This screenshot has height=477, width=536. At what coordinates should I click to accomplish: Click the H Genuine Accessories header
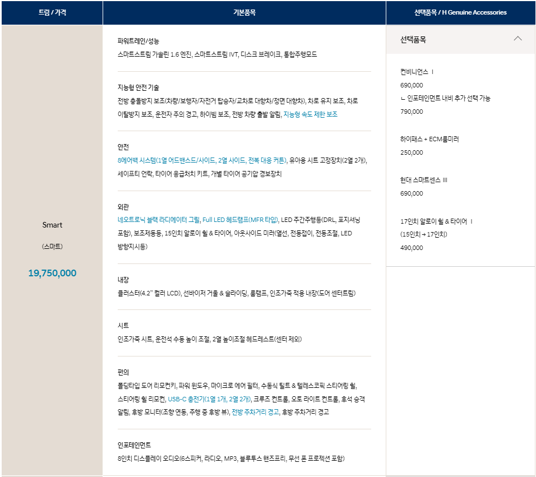(x=461, y=12)
